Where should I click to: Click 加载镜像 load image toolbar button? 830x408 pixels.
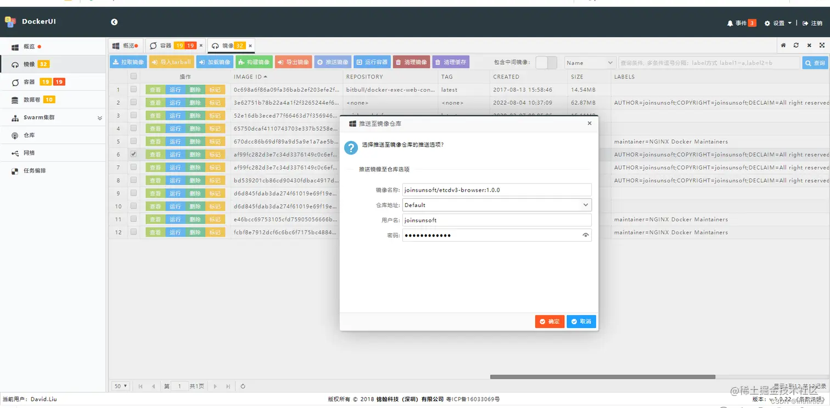(x=215, y=62)
